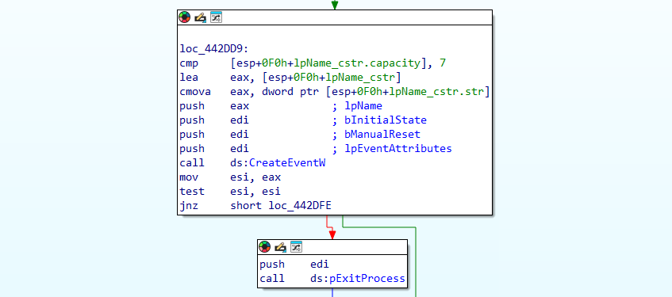This screenshot has width=672, height=297.
Task: Click push eax instruction
Action: 214,105
